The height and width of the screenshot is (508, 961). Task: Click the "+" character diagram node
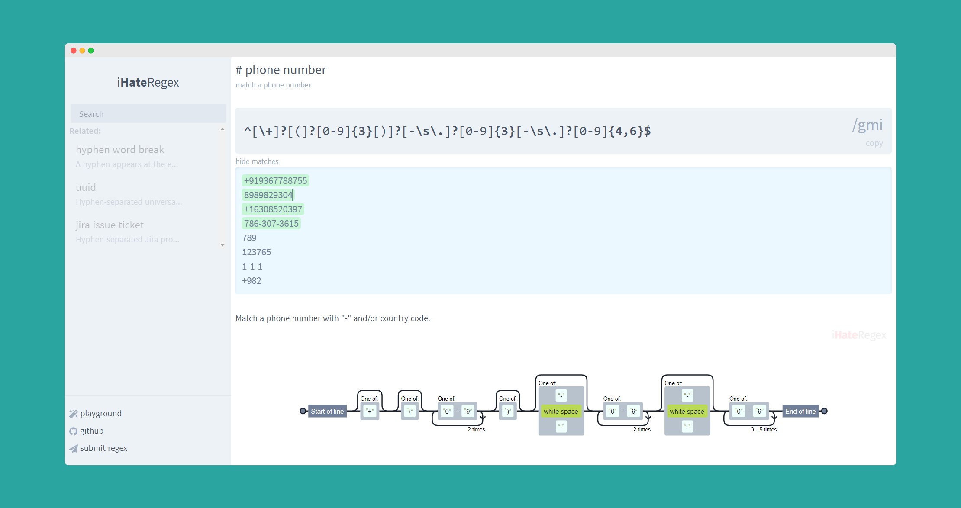370,411
